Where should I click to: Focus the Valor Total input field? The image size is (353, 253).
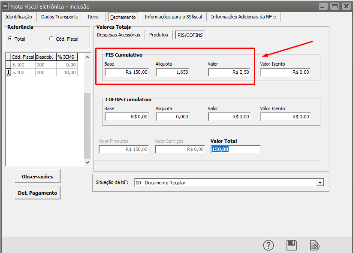pyautogui.click(x=235, y=149)
